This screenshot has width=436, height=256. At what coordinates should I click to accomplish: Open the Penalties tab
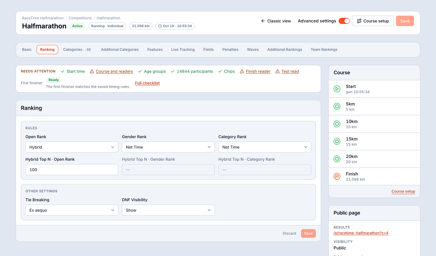[x=230, y=50]
